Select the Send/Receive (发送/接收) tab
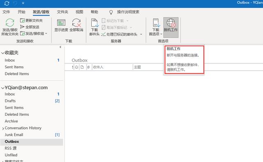 coord(41,12)
